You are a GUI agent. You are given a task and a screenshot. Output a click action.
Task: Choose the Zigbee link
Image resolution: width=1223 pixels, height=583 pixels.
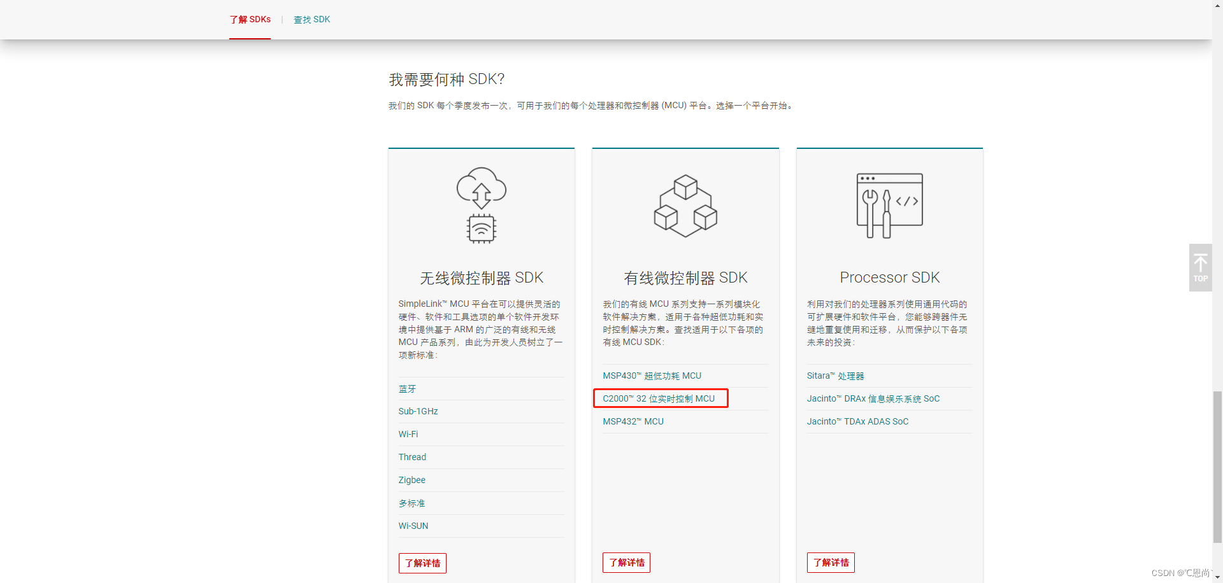point(411,481)
